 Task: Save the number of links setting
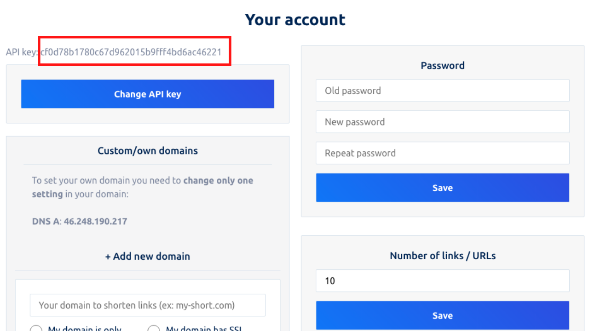[x=442, y=315]
